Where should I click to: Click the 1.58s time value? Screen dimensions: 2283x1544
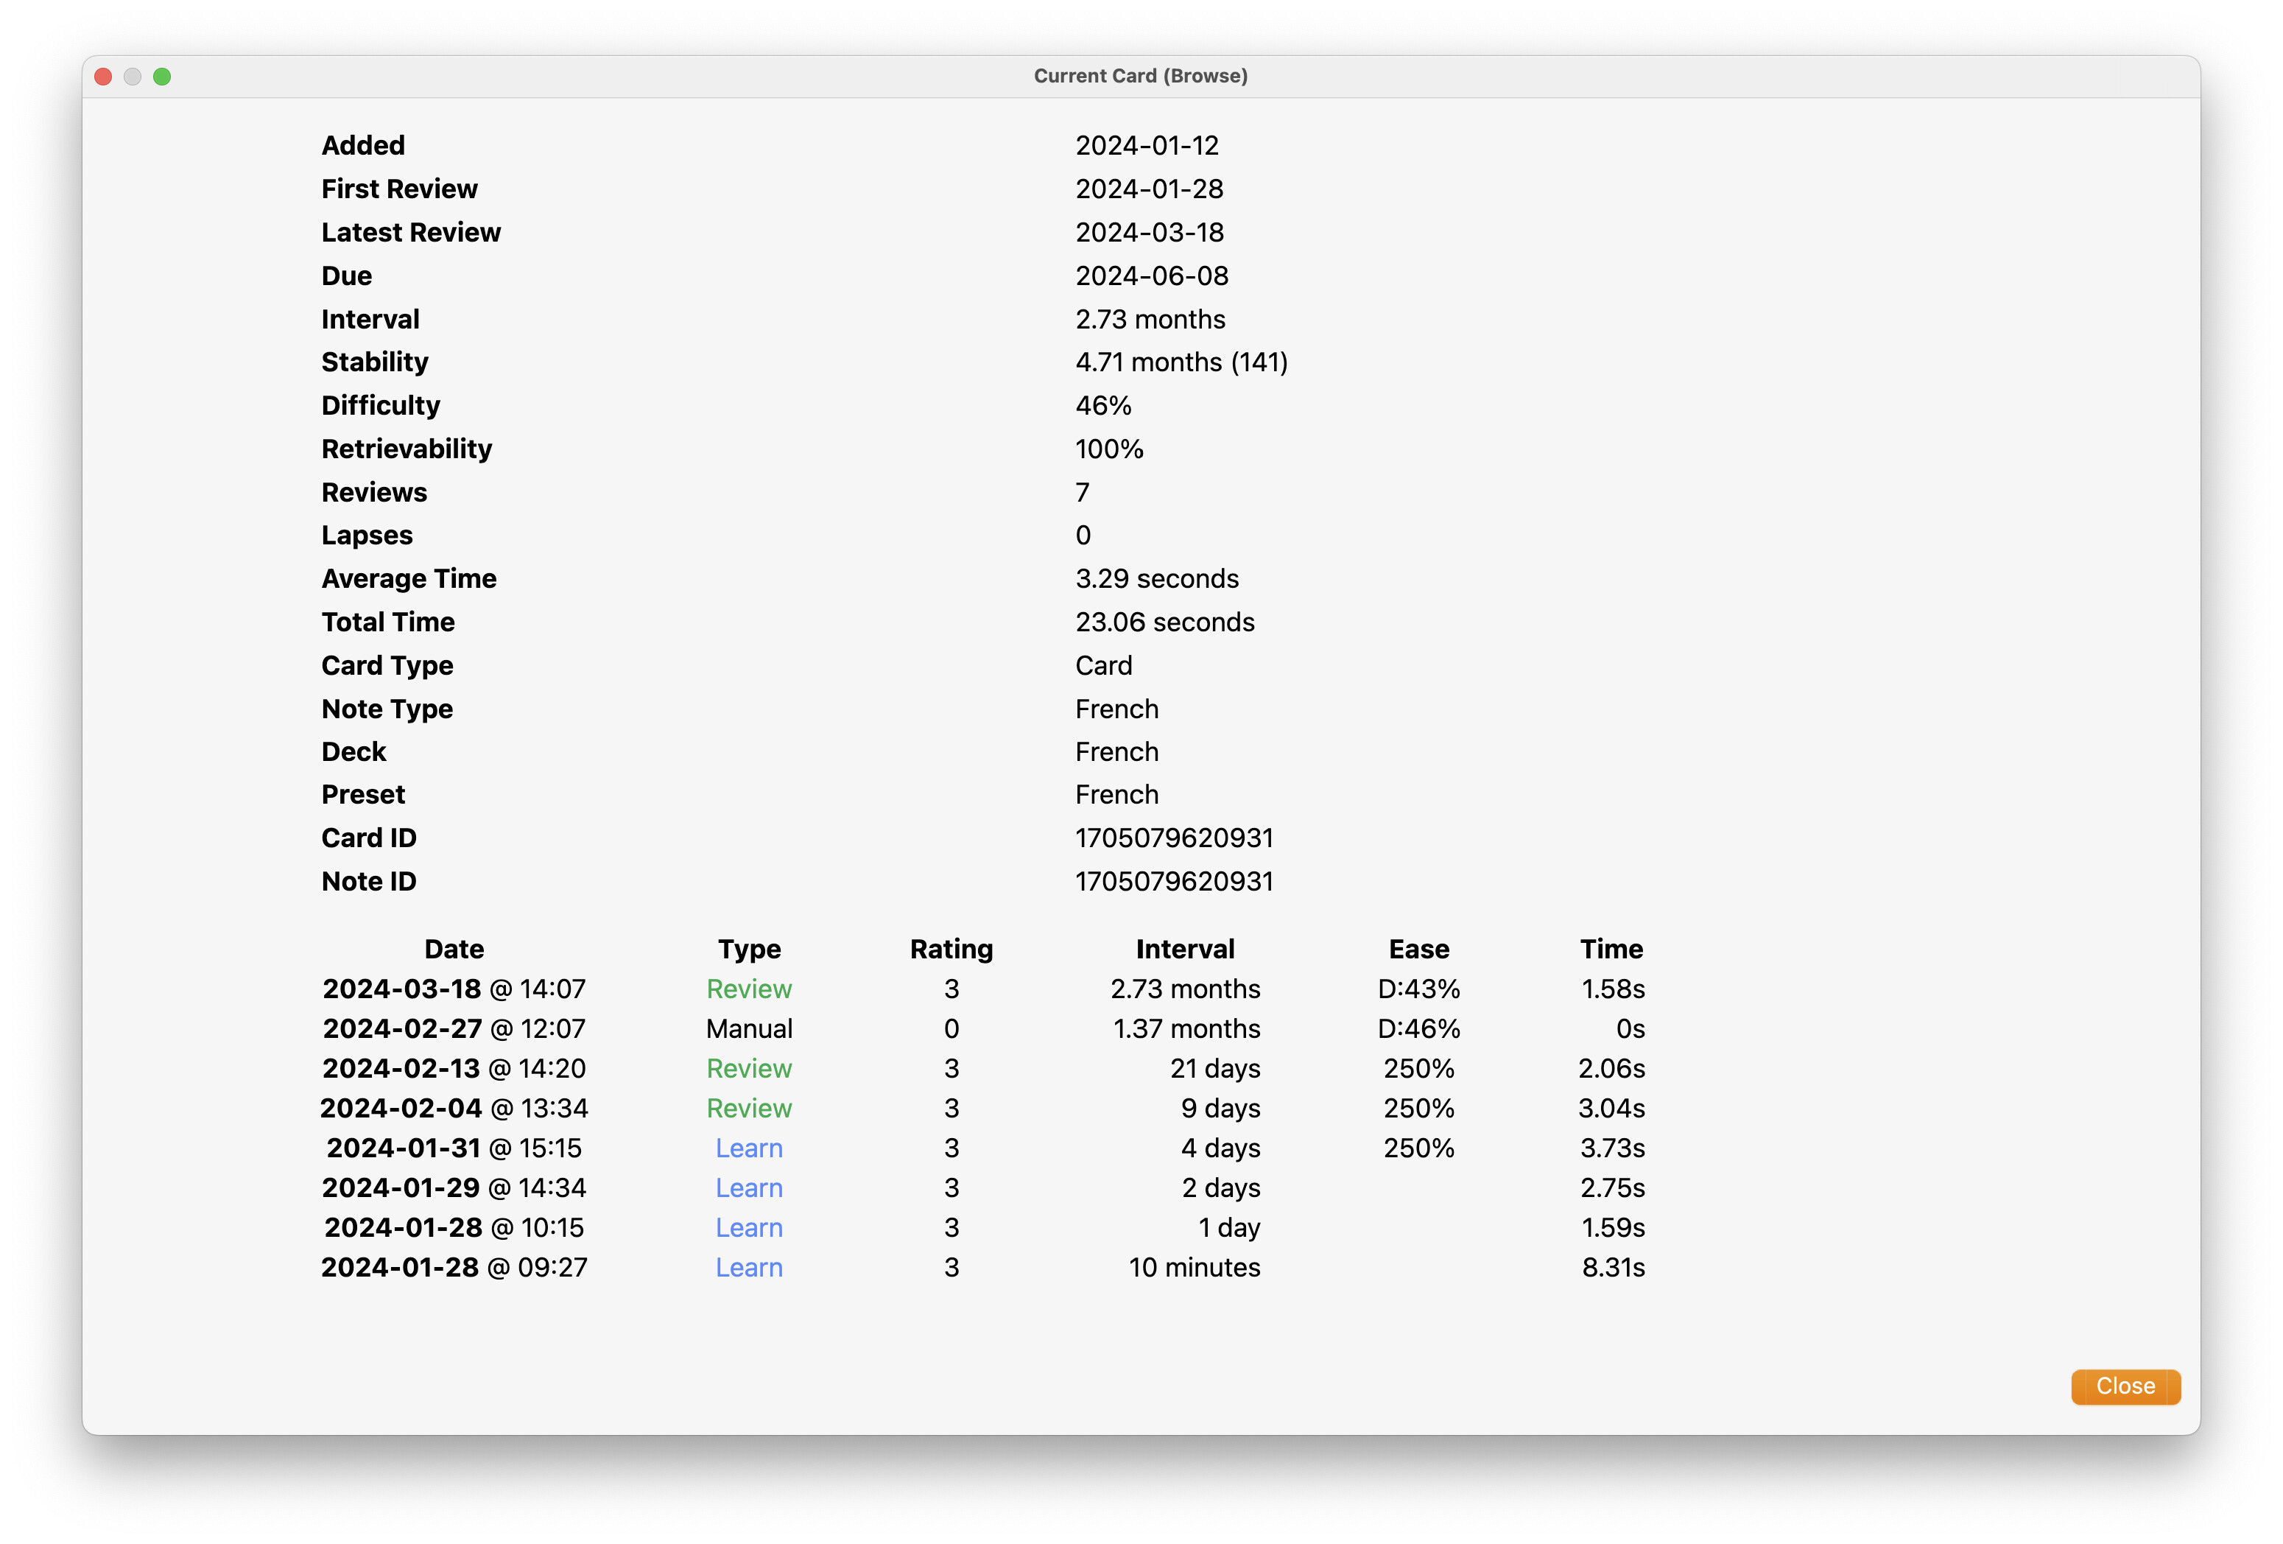[x=1613, y=989]
